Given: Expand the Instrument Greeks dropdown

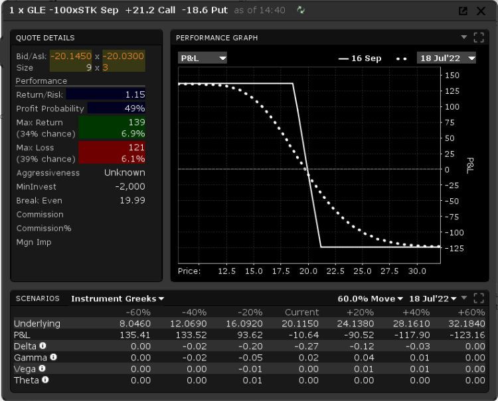Looking at the screenshot, I should [118, 299].
